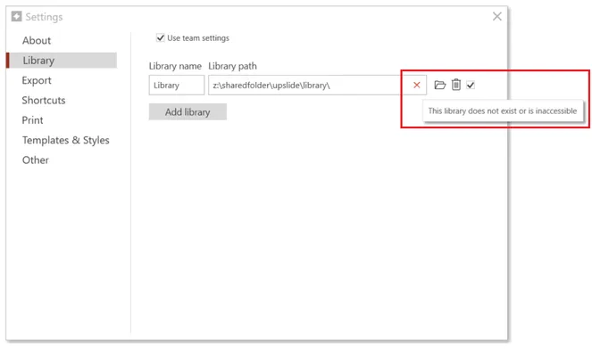Click the red X invalid path icon
Viewport: 592px width, 352px height.
click(416, 86)
